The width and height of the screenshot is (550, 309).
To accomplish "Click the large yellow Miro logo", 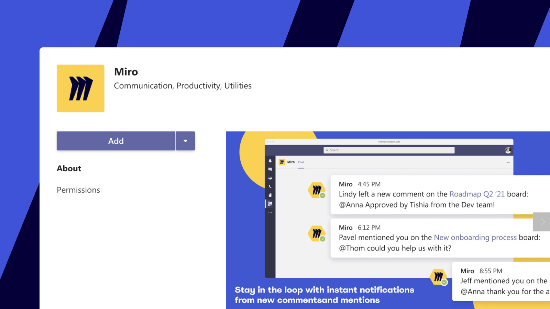I will tap(80, 89).
